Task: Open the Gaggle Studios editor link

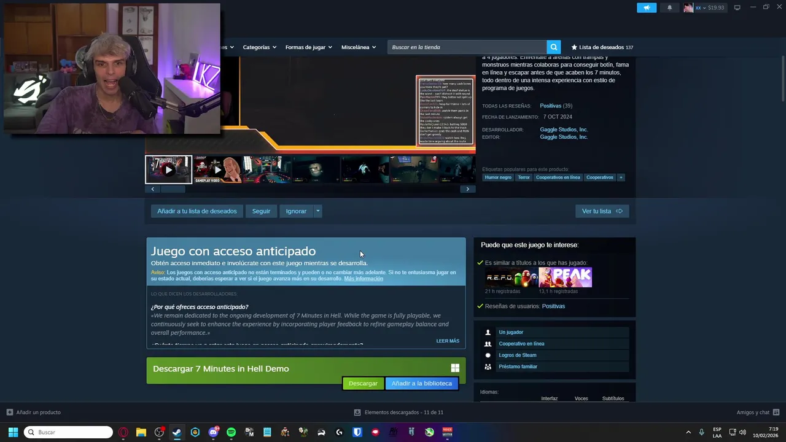Action: [564, 137]
